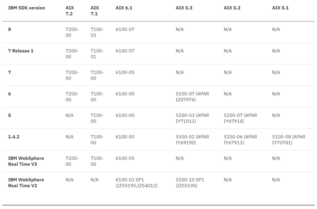Click the 5300-03 (APAR IY71011) cell
The height and width of the screenshot is (209, 317).
pos(192,118)
